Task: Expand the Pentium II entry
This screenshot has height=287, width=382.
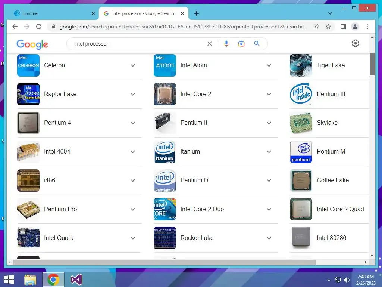Action: (x=269, y=123)
